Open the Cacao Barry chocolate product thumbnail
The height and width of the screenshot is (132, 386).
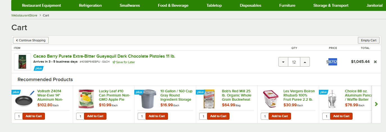point(22,62)
